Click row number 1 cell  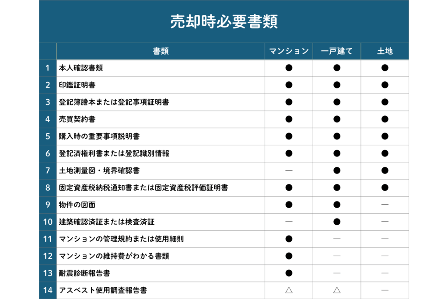click(48, 68)
